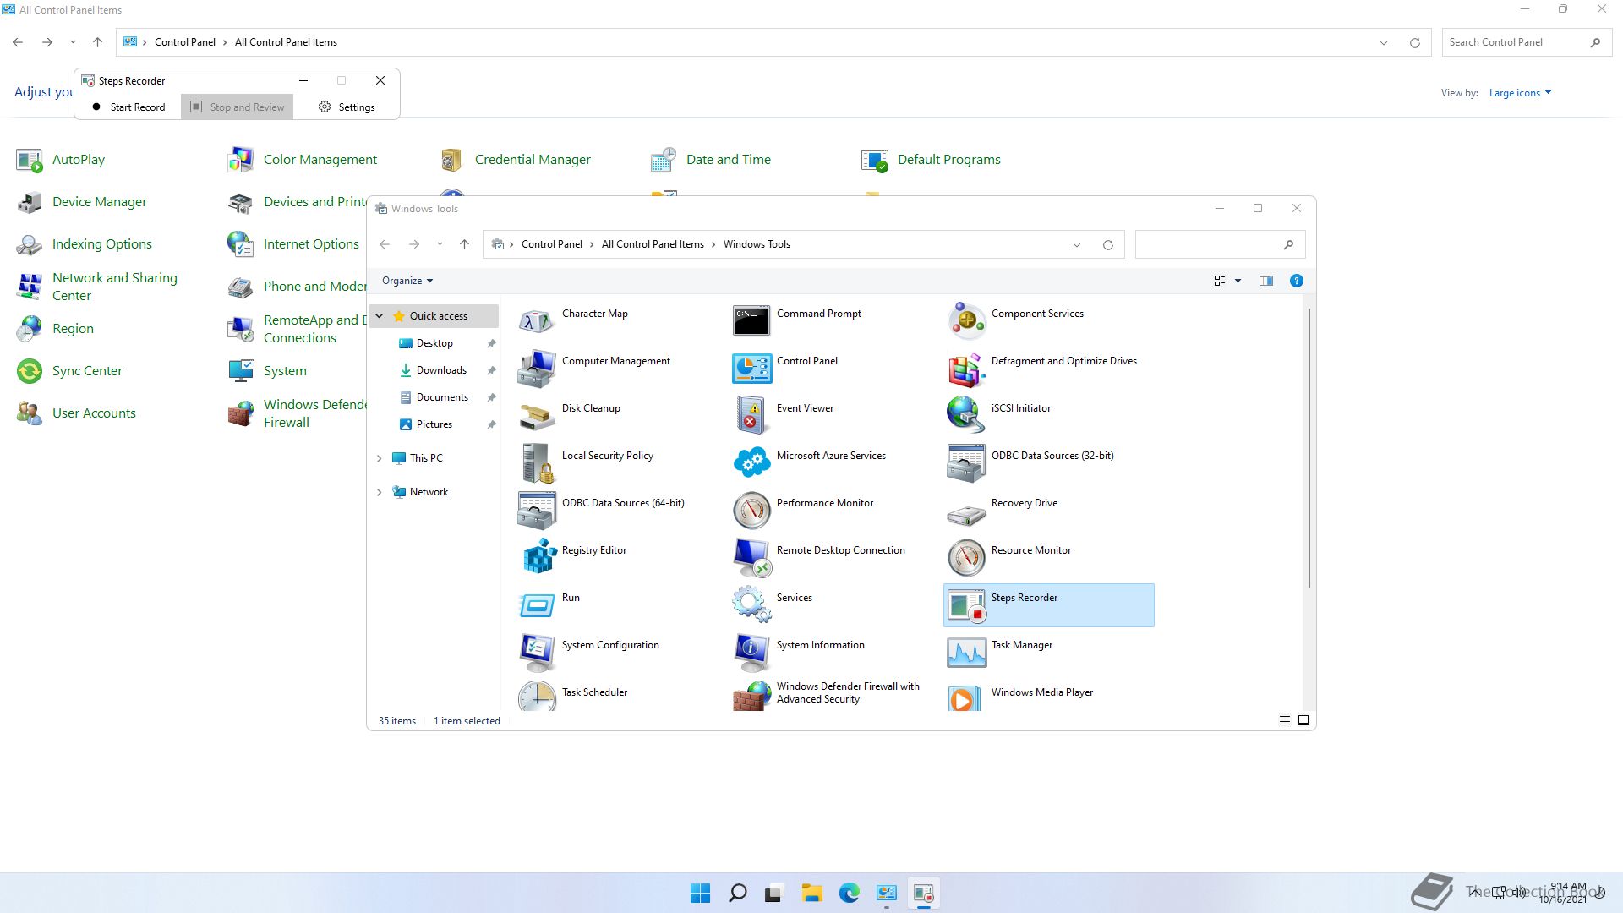This screenshot has height=913, width=1623.
Task: Select iSCSI Initiator icon
Action: tap(965, 416)
